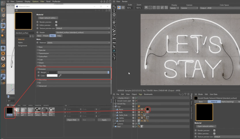Open the Display beauty dropdown
240x139 pixels.
[x=174, y=8]
